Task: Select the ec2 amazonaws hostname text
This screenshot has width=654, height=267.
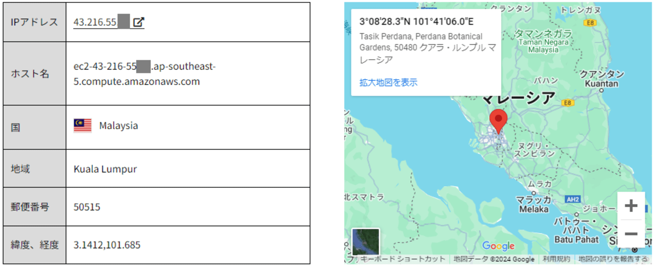Action: click(x=145, y=74)
